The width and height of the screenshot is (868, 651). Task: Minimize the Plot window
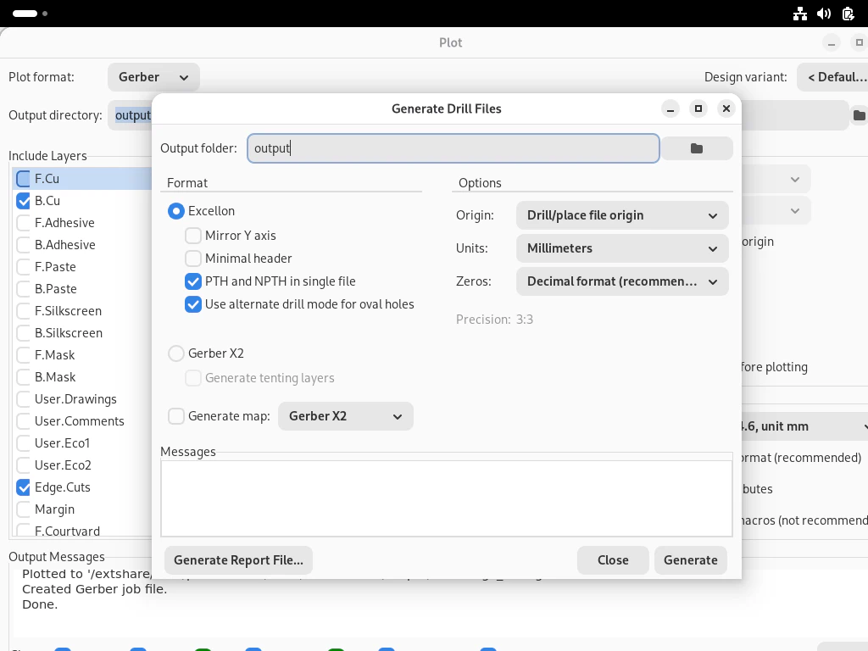(832, 42)
